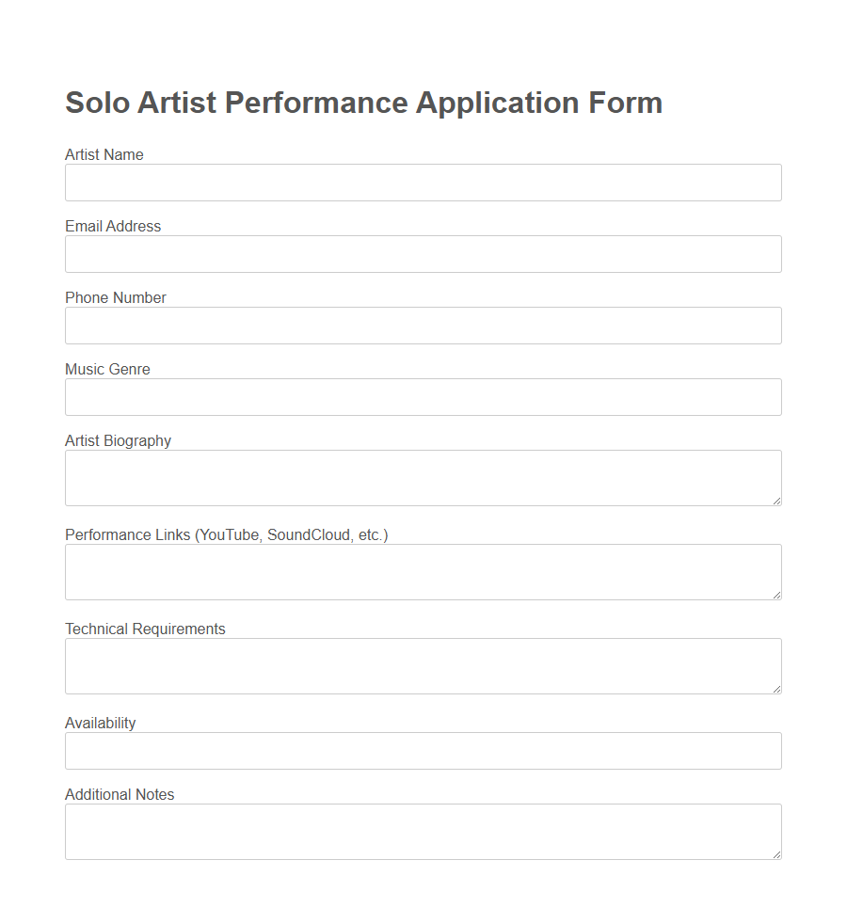Click the Artist Name label
Viewport: 847px width, 924px height.
(104, 154)
